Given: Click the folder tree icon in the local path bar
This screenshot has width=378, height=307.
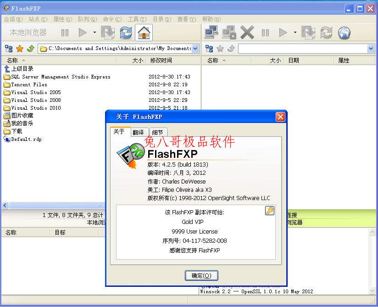Looking at the screenshot, I should [x=9, y=49].
